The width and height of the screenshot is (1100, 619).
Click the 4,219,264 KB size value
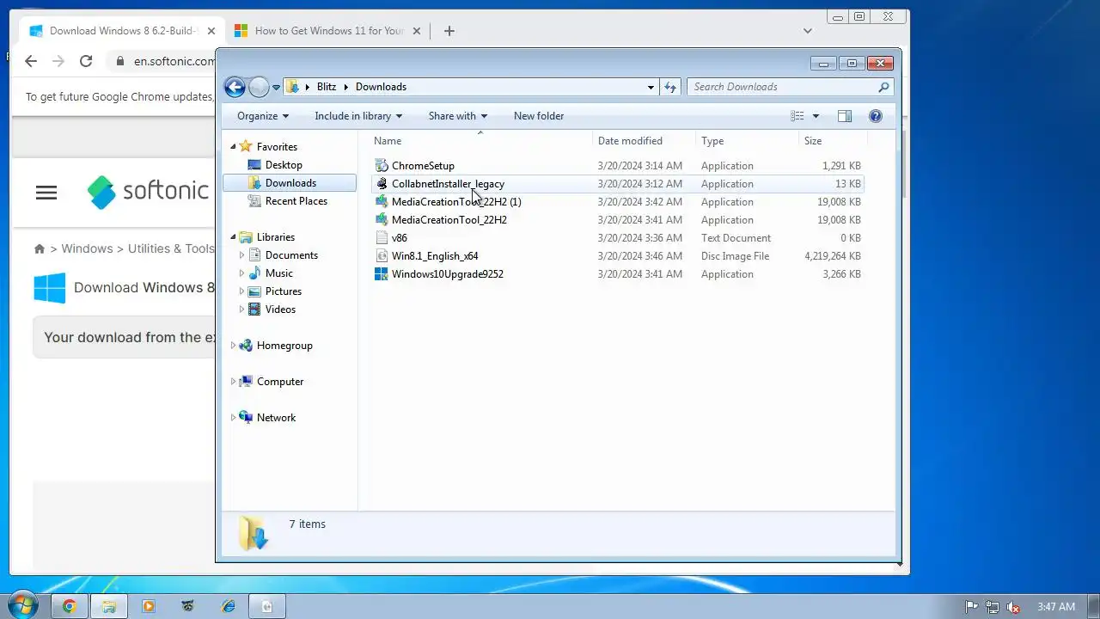833,256
